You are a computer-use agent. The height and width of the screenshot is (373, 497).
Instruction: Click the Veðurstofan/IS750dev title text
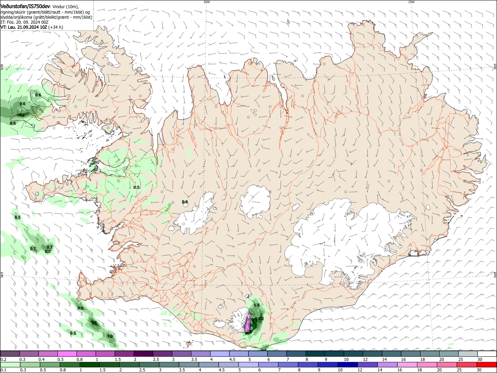point(25,6)
